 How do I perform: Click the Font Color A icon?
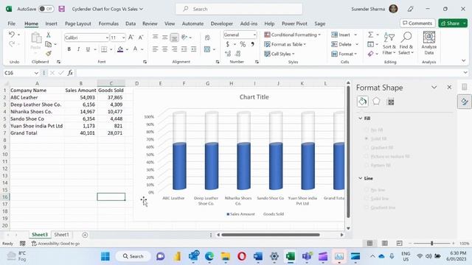click(135, 49)
